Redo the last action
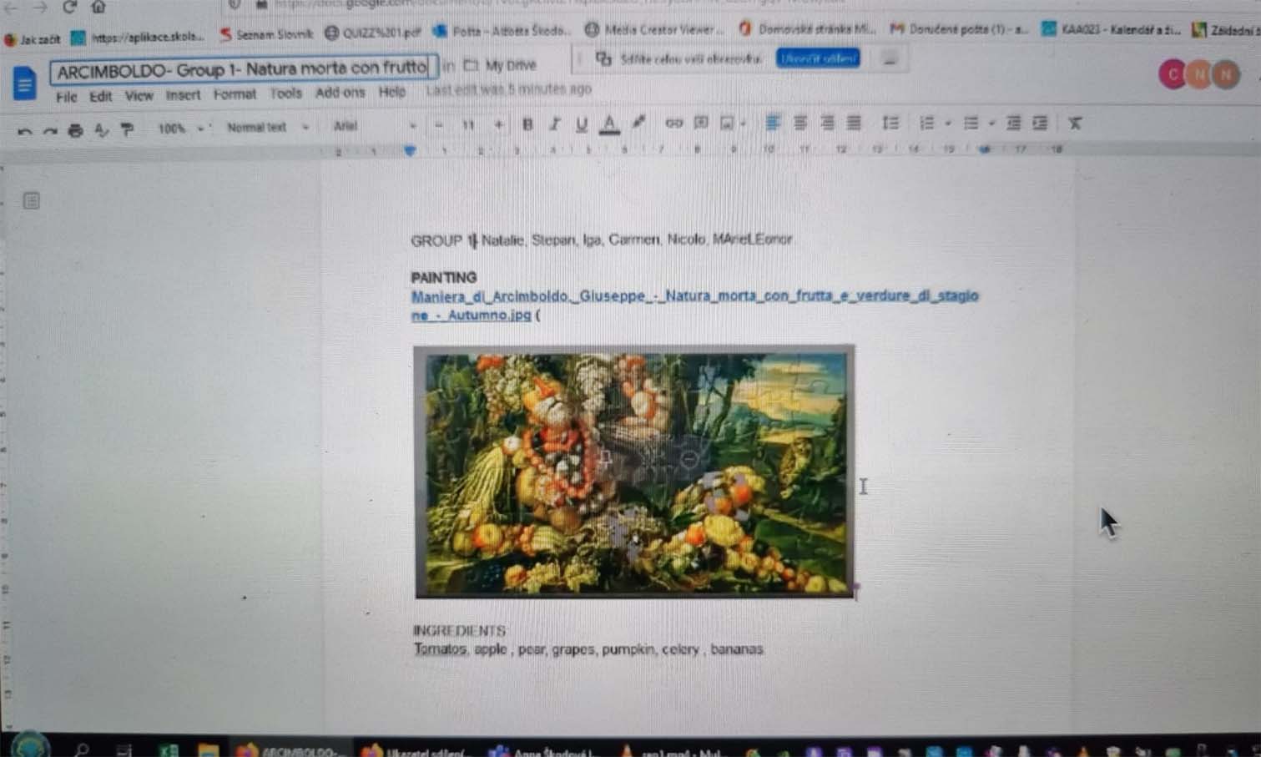 (x=50, y=130)
